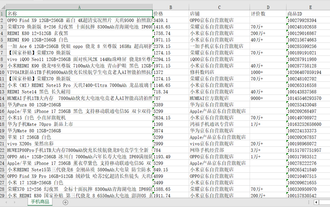Go to next sheet arrow
Screen dimensions: 330x207
coord(14,202)
